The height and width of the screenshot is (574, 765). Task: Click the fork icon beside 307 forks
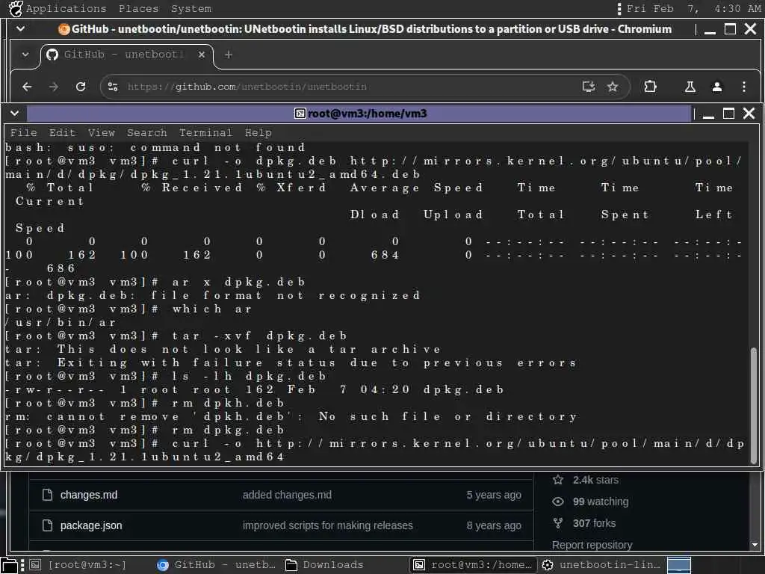[558, 523]
